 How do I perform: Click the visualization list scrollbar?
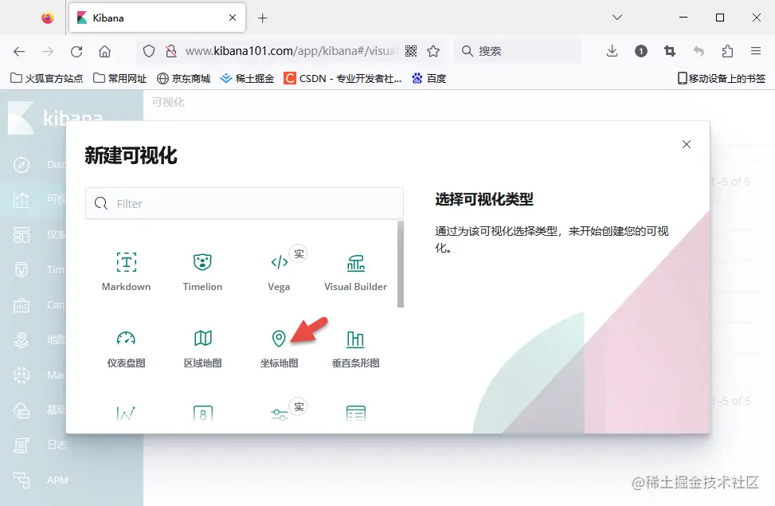coord(401,264)
